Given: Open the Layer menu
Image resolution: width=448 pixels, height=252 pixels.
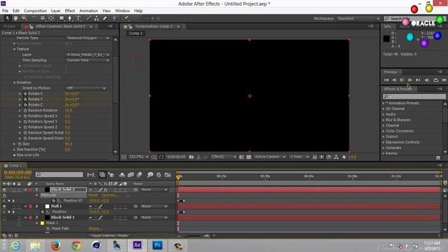Looking at the screenshot, I should [56, 10].
